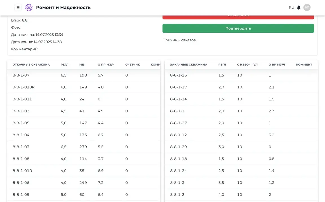Select well 8-8-1-05
This screenshot has width=325, height=202.
click(84, 123)
